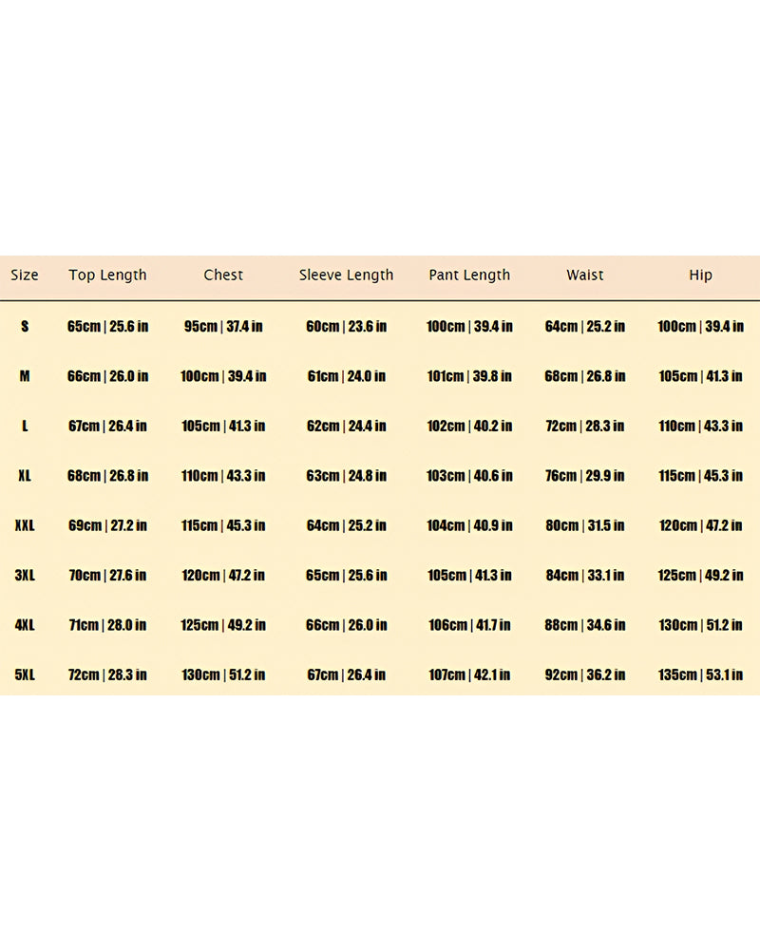Select the 5XL size row label
Screen dimensions: 760x950
click(25, 674)
